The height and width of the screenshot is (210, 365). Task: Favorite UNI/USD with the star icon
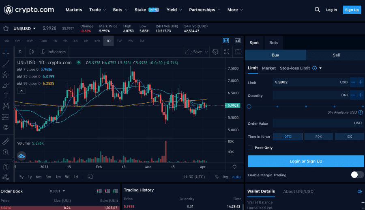tap(6, 28)
